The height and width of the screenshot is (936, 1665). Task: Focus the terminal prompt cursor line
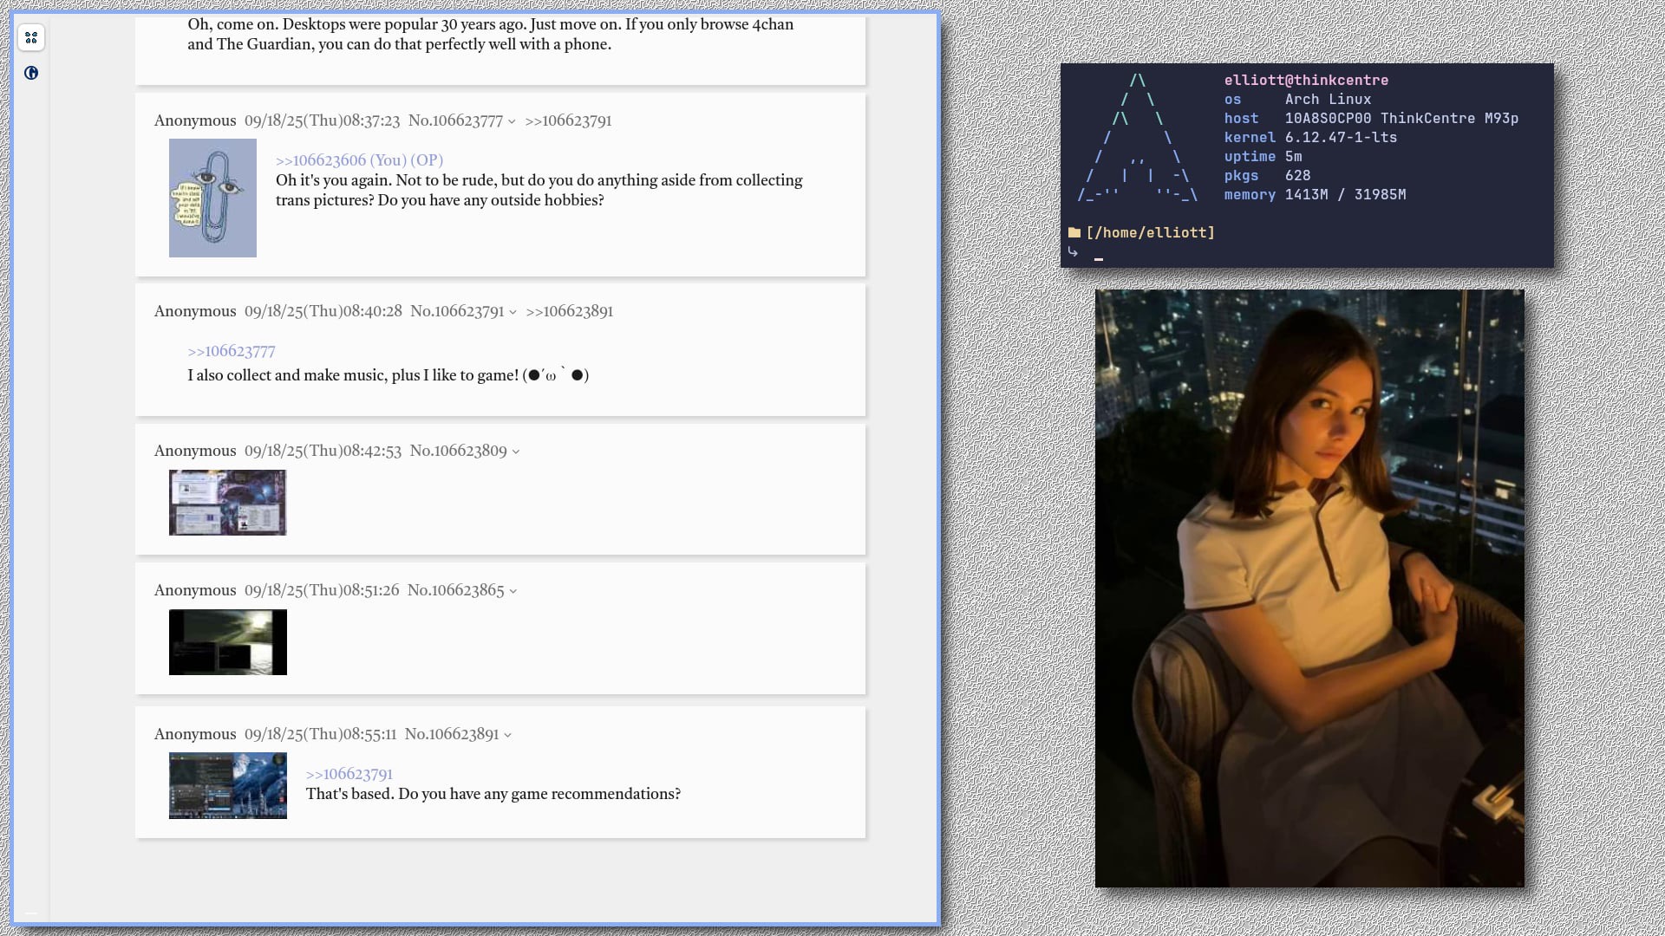click(x=1099, y=257)
